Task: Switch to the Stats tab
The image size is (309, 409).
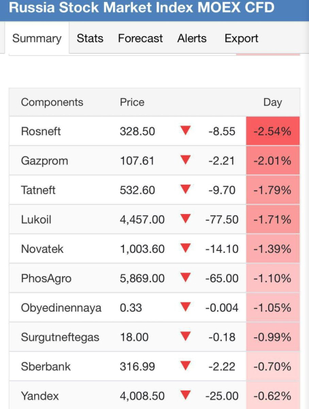Action: (x=90, y=38)
